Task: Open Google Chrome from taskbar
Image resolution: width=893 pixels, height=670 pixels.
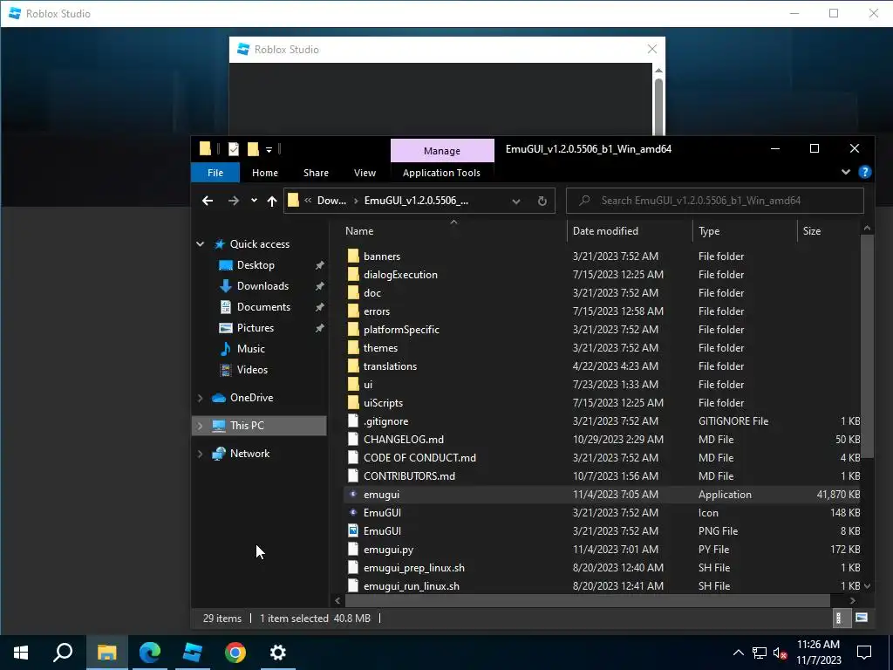Action: pyautogui.click(x=235, y=653)
